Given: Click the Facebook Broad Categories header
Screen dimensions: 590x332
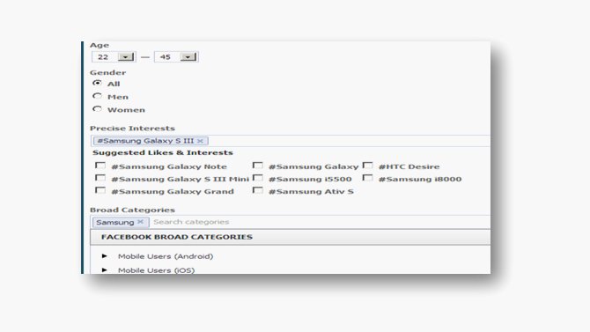Looking at the screenshot, I should pos(290,237).
